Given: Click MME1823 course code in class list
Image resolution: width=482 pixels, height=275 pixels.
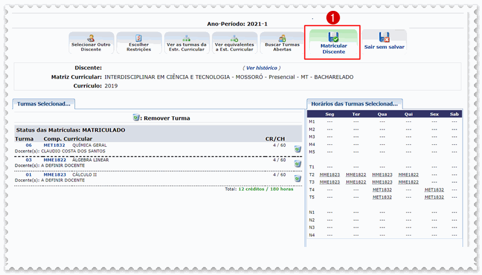Looking at the screenshot, I should coord(55,174).
